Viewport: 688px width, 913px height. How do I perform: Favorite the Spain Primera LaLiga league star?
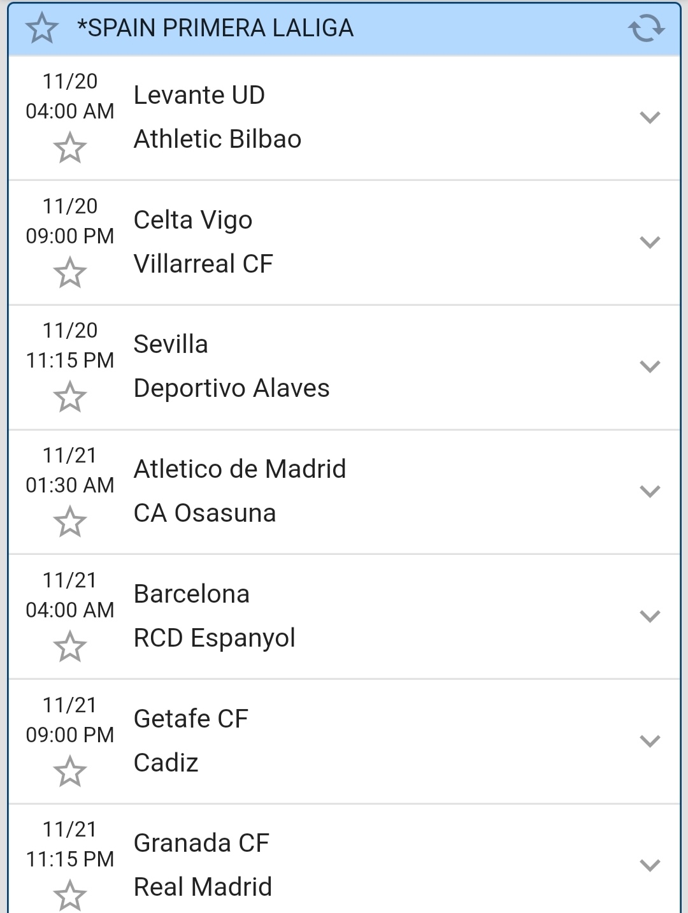coord(42,29)
